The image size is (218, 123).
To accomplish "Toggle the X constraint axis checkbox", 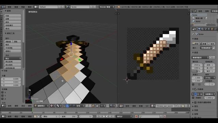I will pos(2,92).
